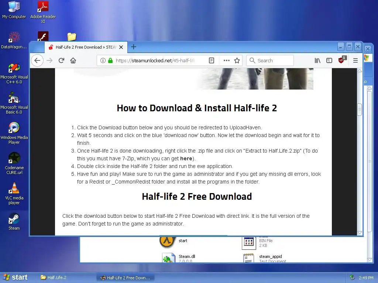This screenshot has width=378, height=283.
Task: Go back to the previous page in Firefox
Action: [x=37, y=60]
